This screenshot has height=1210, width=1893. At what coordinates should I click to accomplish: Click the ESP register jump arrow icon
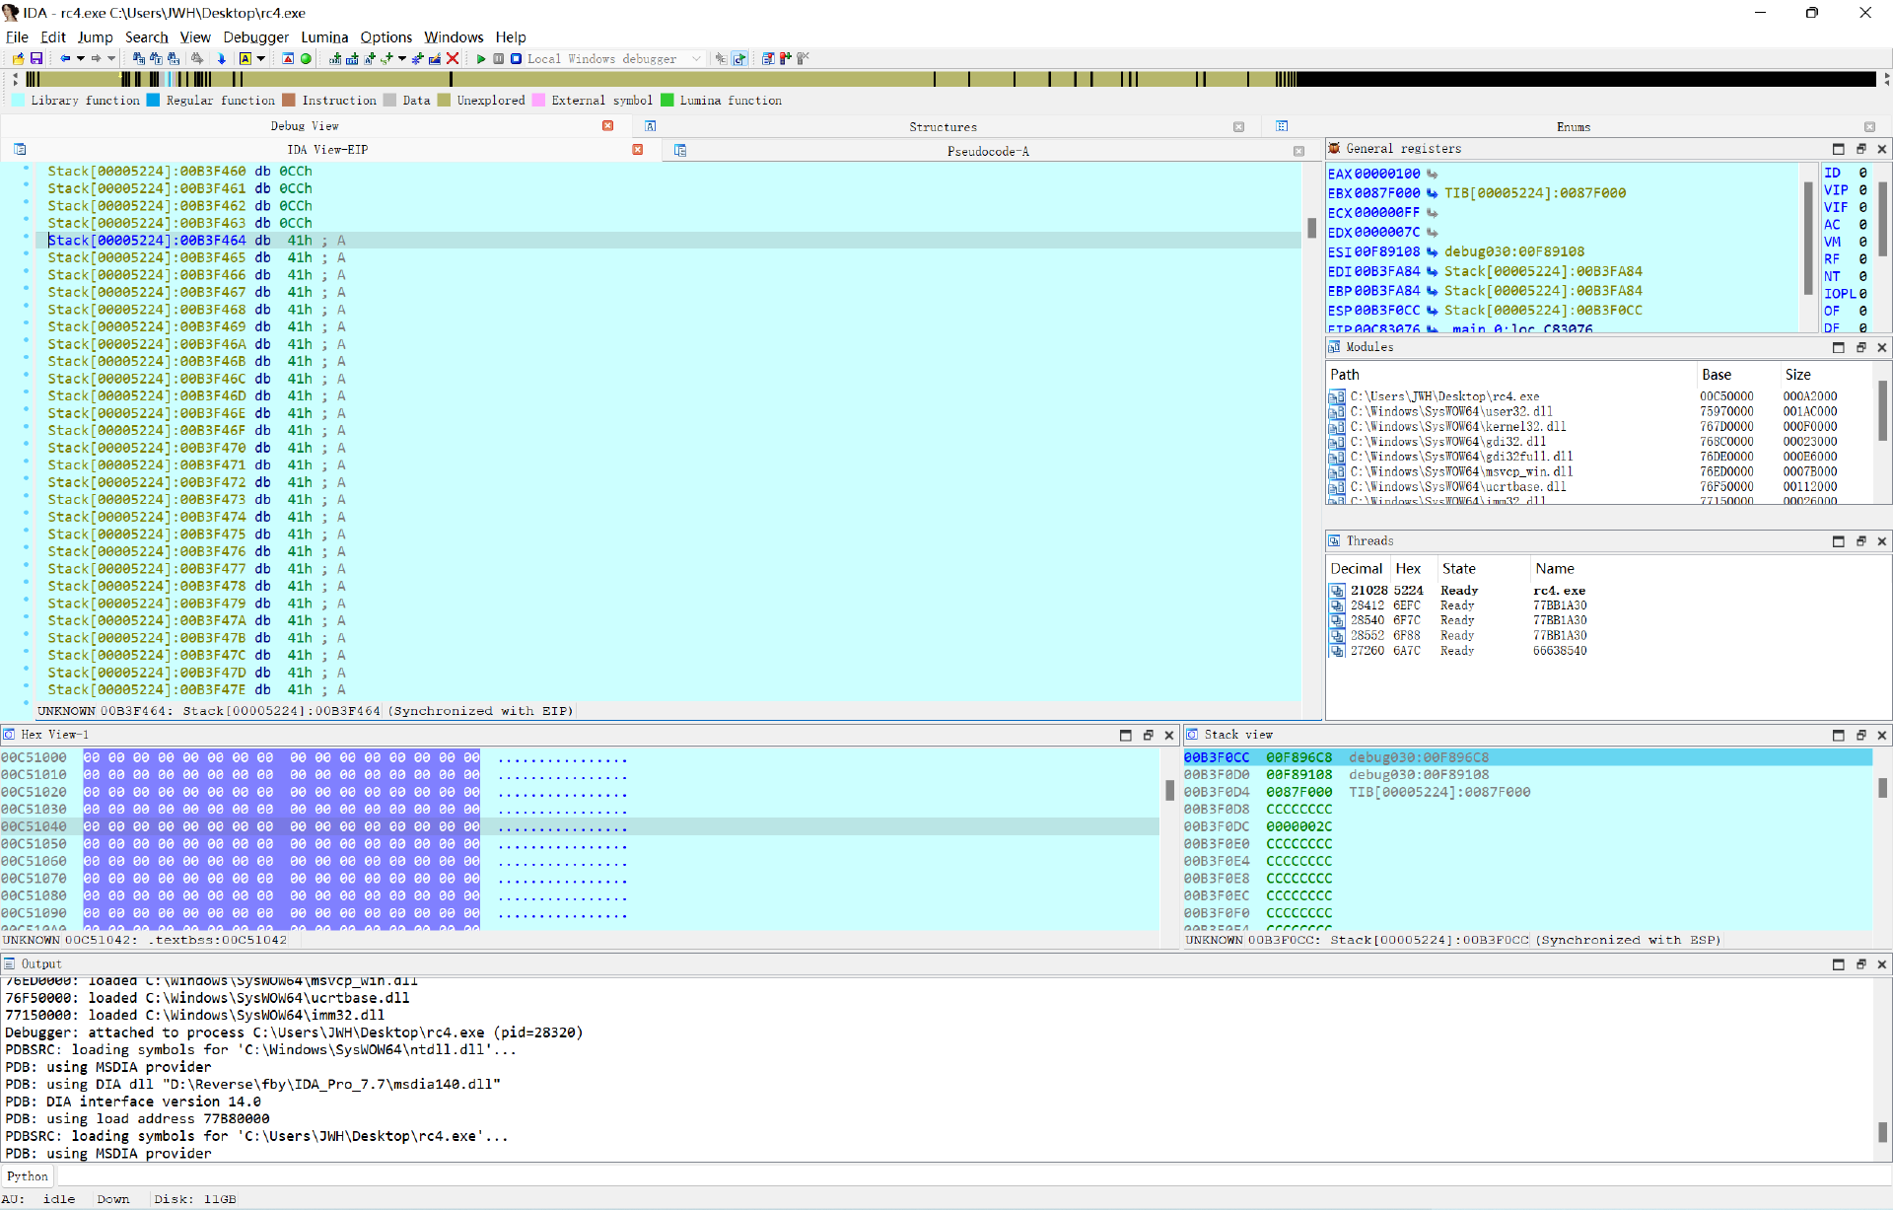point(1433,311)
